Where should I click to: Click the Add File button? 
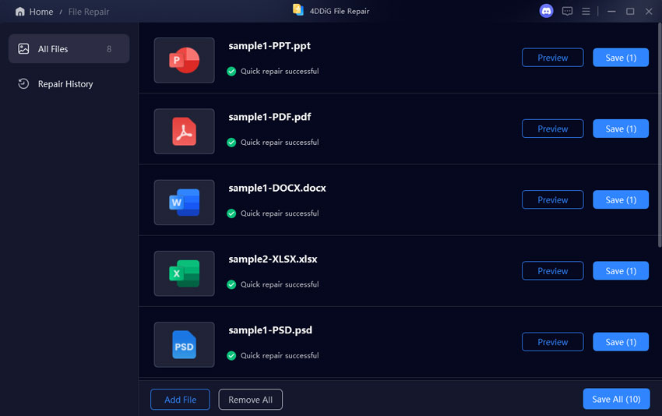(180, 399)
